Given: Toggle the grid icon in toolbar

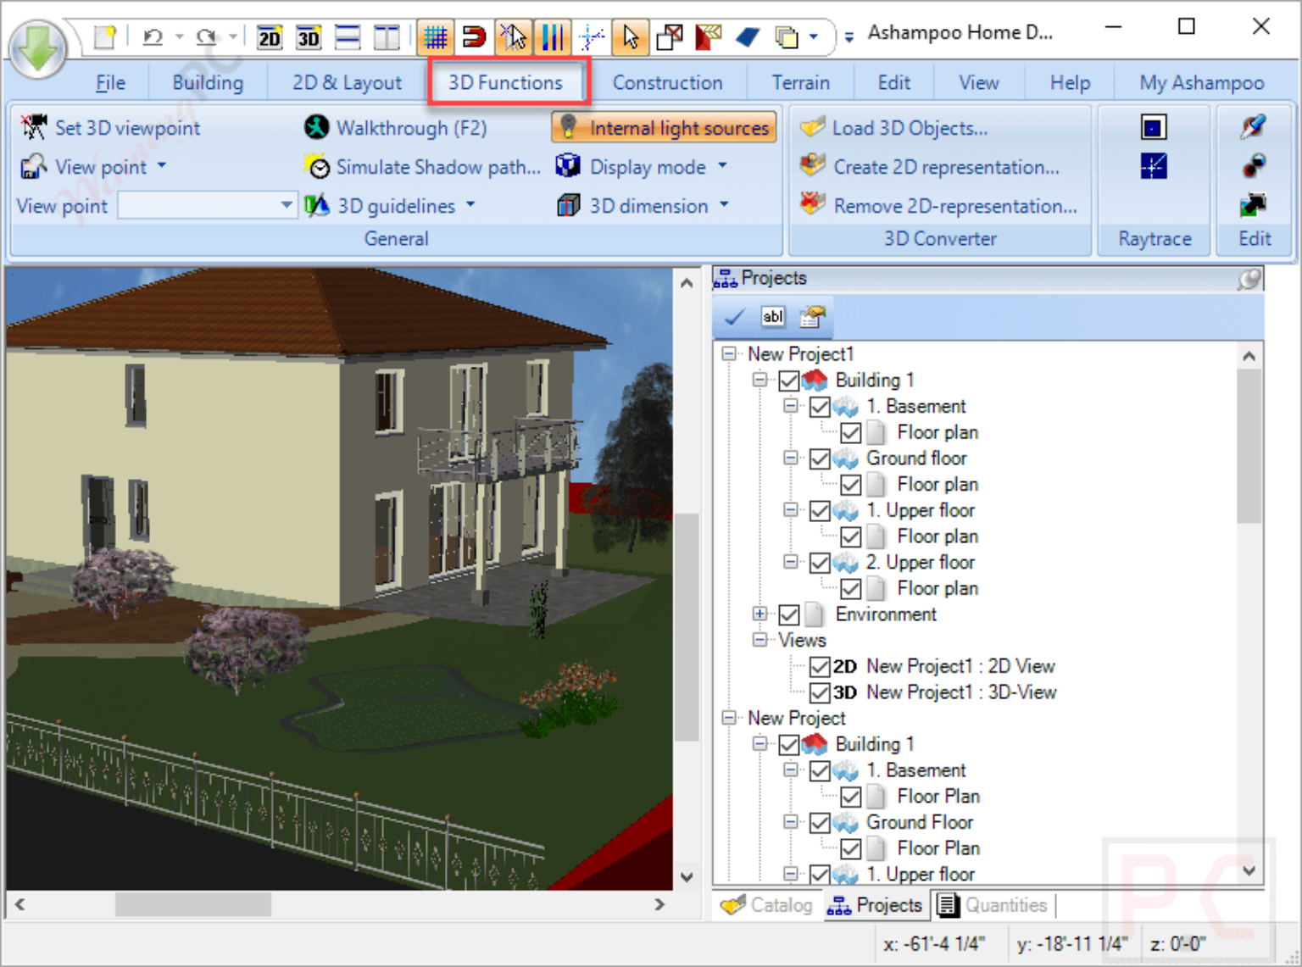Looking at the screenshot, I should point(436,37).
